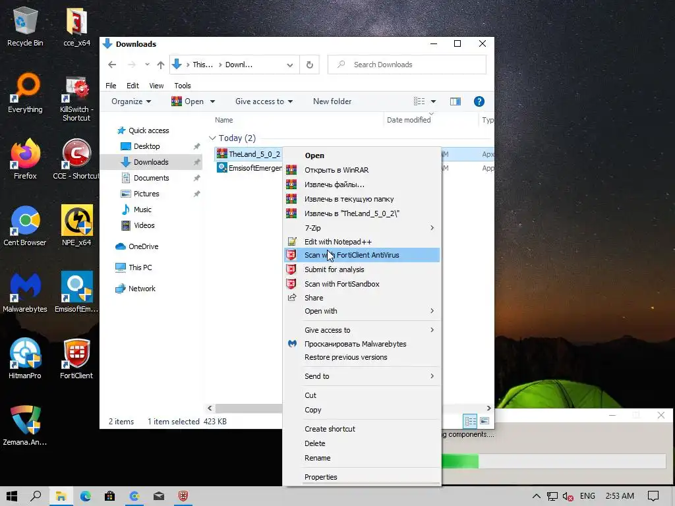Click the installer progress bar
Viewport: 675px width, 506px height.
554,462
